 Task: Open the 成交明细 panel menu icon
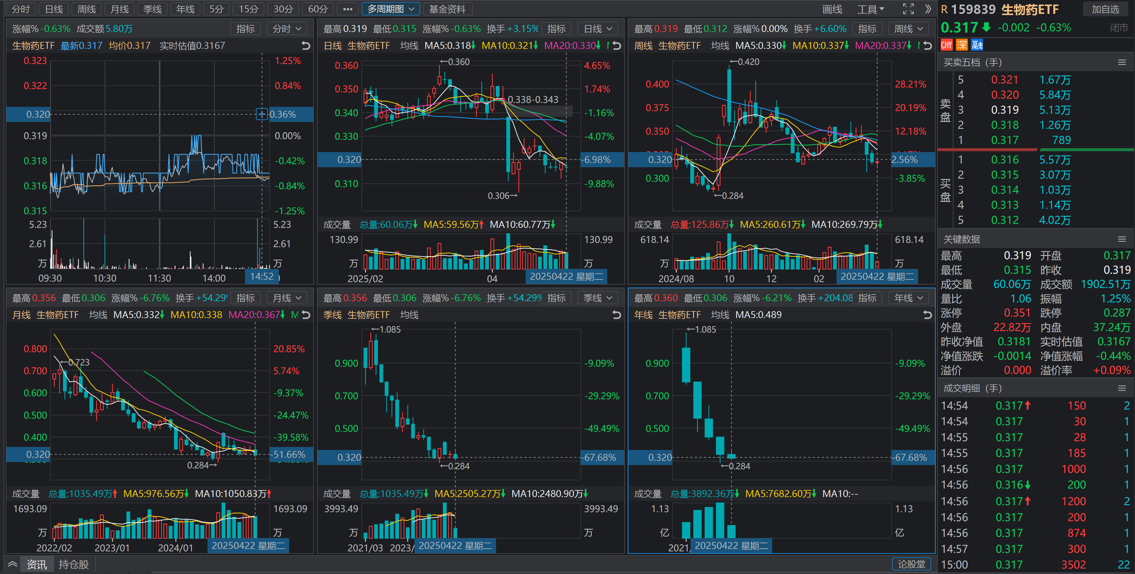pos(1122,388)
